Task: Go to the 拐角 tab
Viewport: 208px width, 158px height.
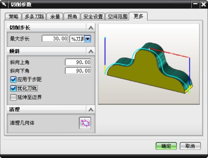Action: [72, 17]
